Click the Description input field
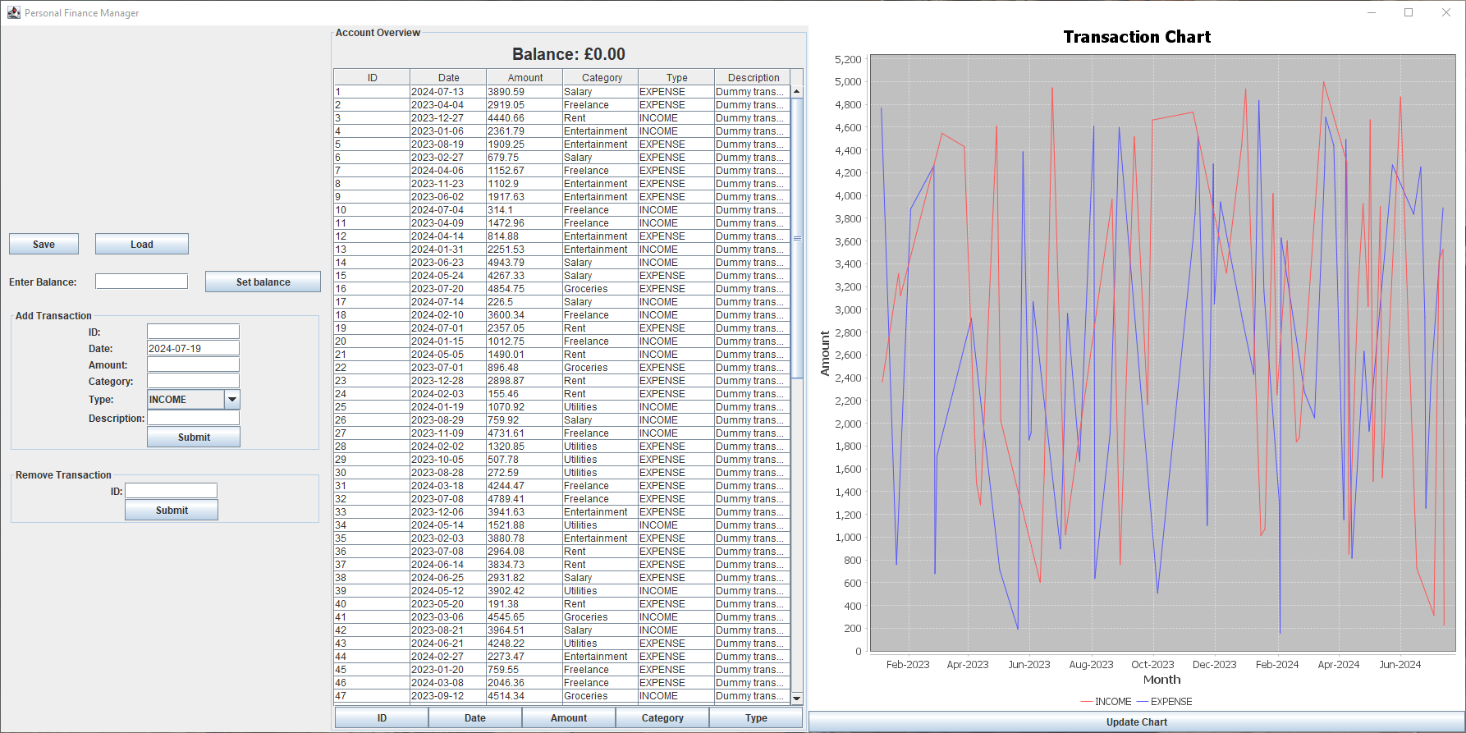The height and width of the screenshot is (733, 1466). click(x=193, y=418)
